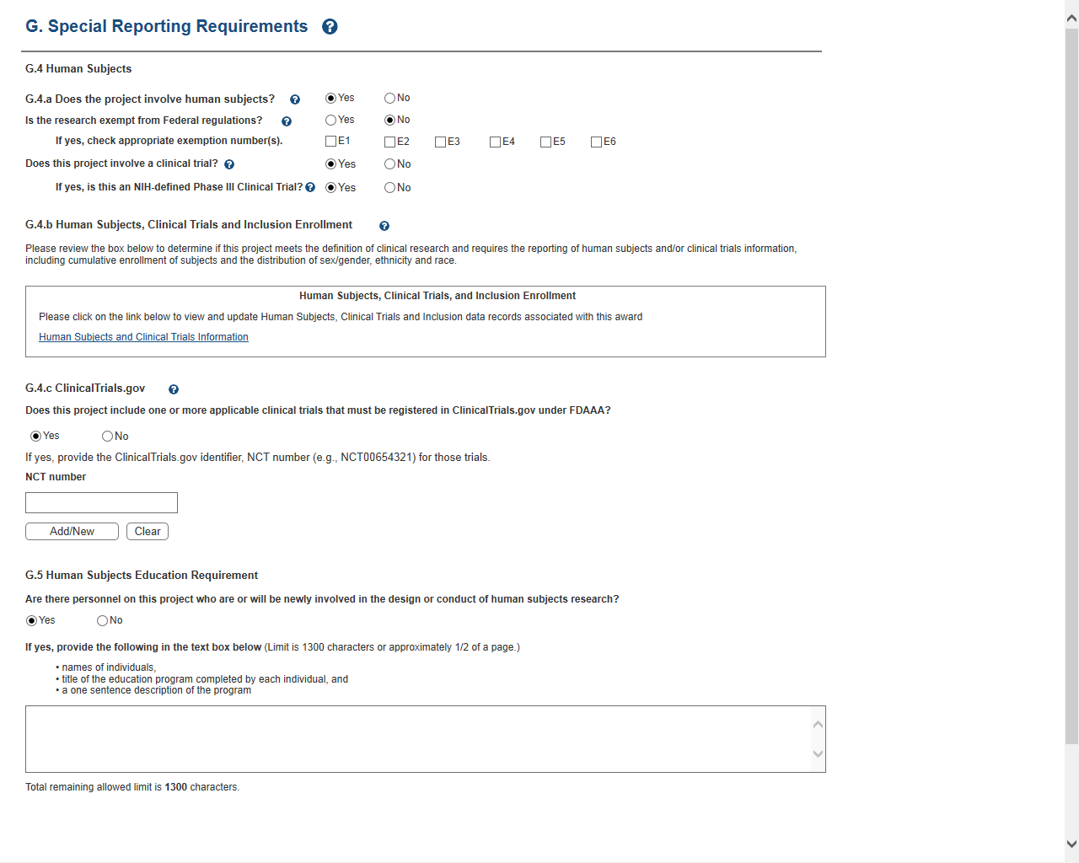Show help for clinical trial question
The image size is (1079, 863).
click(229, 164)
